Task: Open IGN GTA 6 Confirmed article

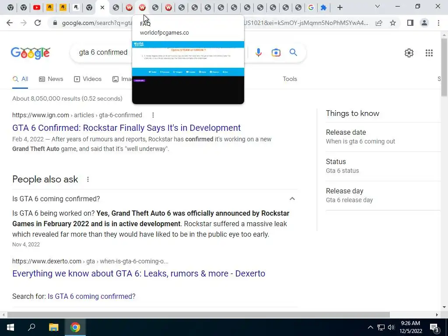Action: pos(126,128)
